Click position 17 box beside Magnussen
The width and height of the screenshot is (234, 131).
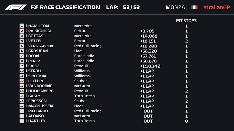(x=22, y=106)
